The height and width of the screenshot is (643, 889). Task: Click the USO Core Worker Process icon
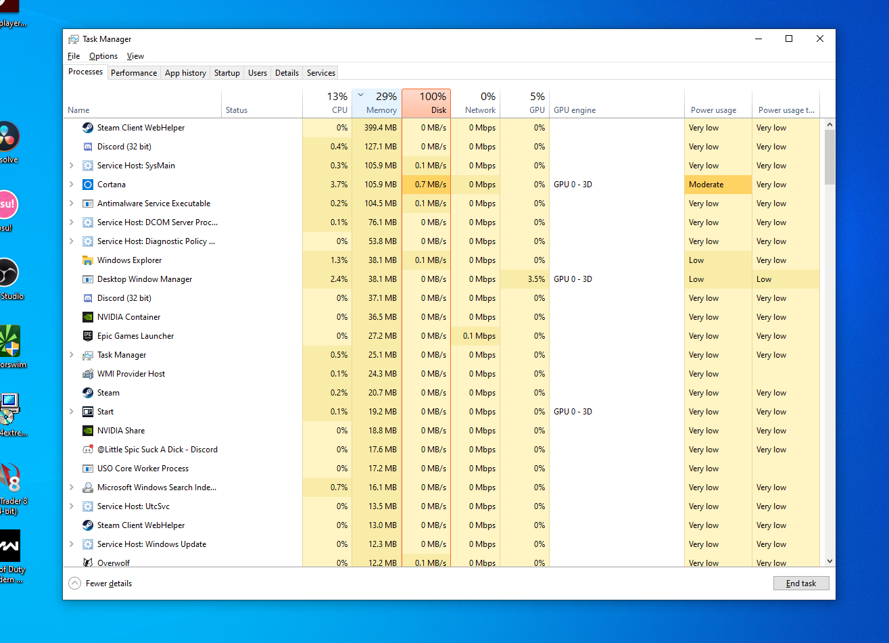(88, 469)
